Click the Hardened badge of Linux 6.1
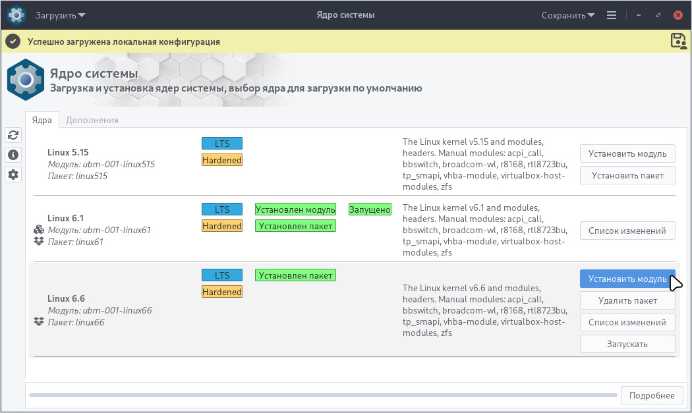Image resolution: width=692 pixels, height=413 pixels. pyautogui.click(x=222, y=226)
